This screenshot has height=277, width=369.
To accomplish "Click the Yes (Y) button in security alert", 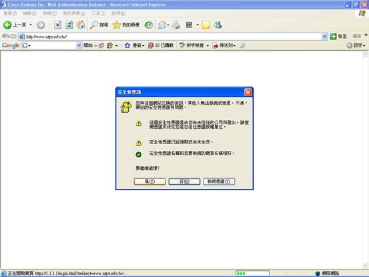I will click(150, 181).
